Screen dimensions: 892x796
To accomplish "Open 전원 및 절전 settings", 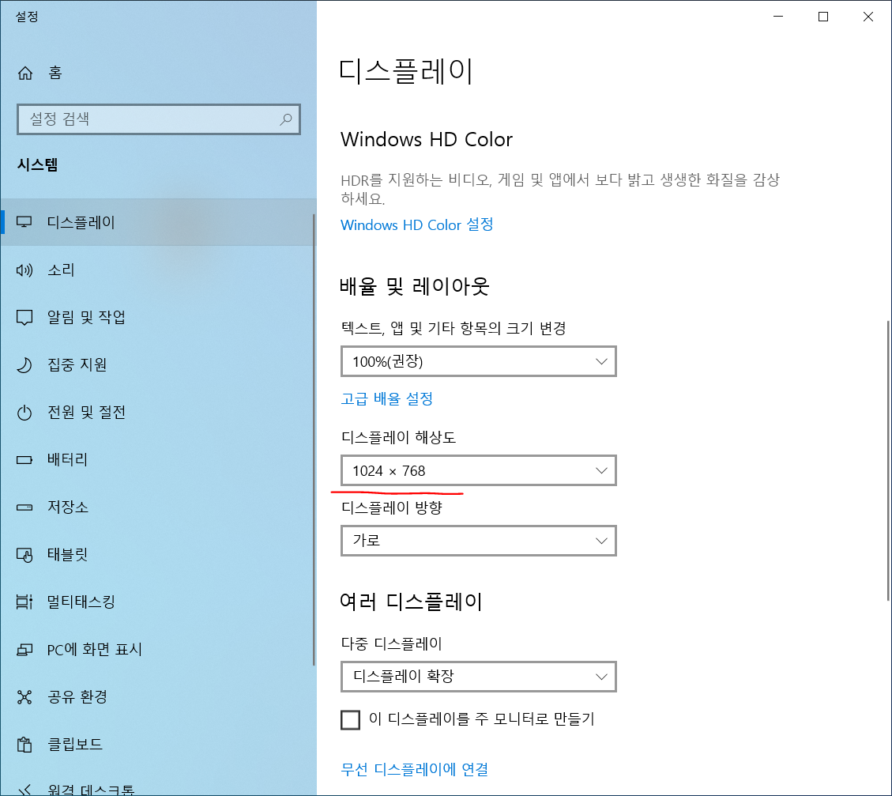I will point(157,412).
